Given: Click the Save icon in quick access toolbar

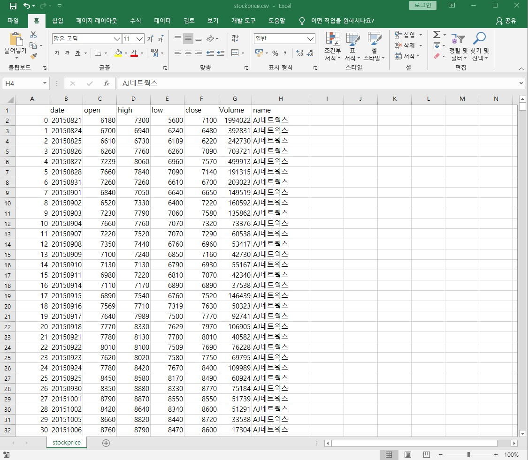Looking at the screenshot, I should coord(13,6).
